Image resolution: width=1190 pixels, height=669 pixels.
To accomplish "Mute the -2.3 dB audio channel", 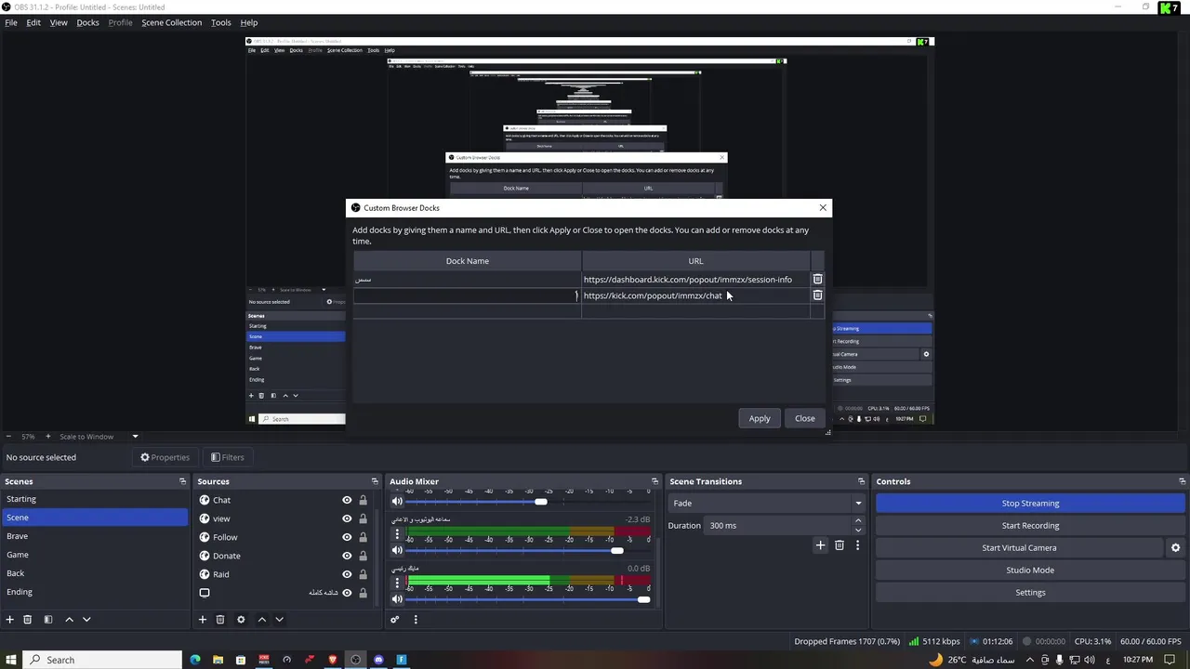I will (x=397, y=551).
